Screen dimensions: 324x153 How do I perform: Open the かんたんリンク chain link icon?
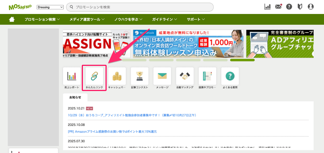pyautogui.click(x=94, y=76)
